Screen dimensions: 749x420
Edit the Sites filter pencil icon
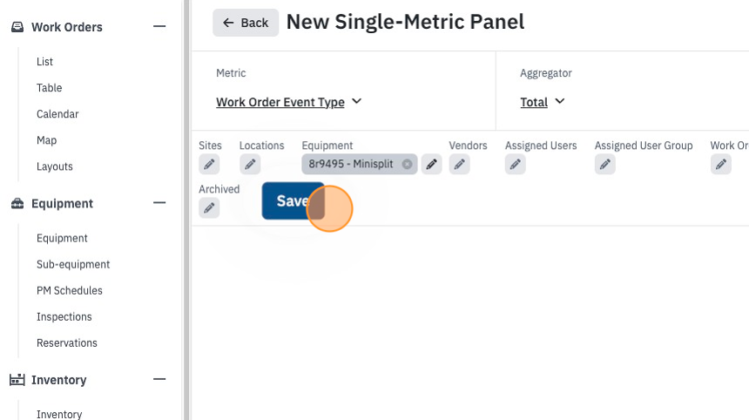(x=209, y=165)
